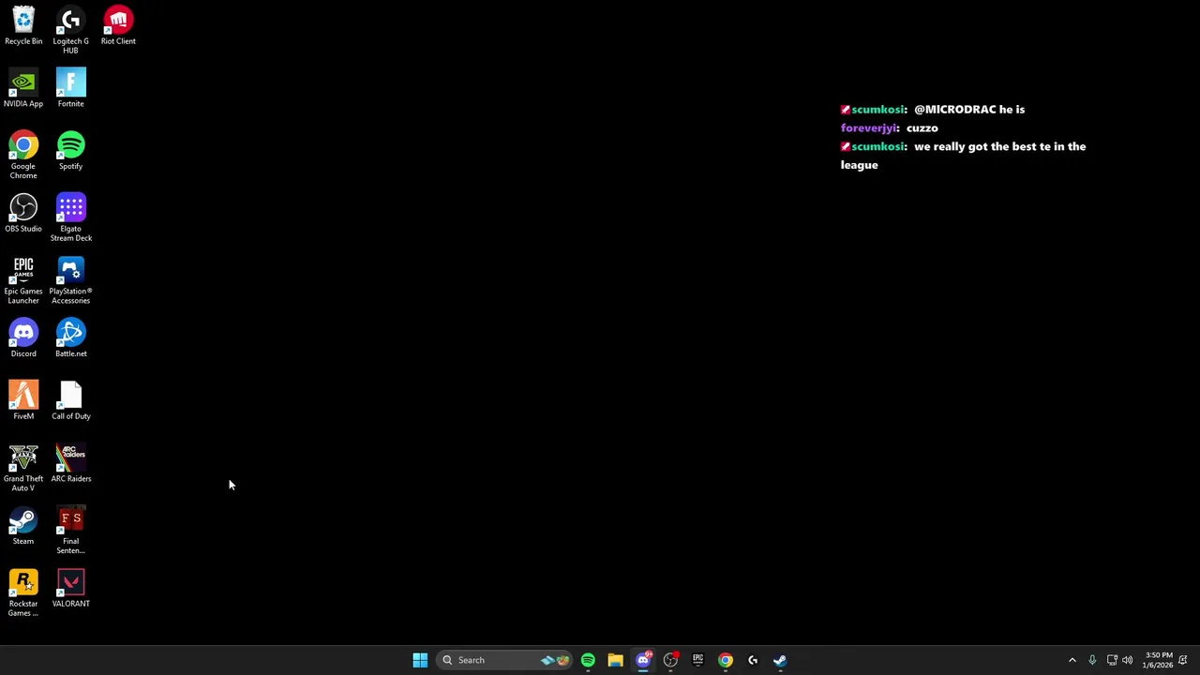This screenshot has height=675, width=1200.
Task: Open Logitech G HUB from the taskbar
Action: point(752,660)
